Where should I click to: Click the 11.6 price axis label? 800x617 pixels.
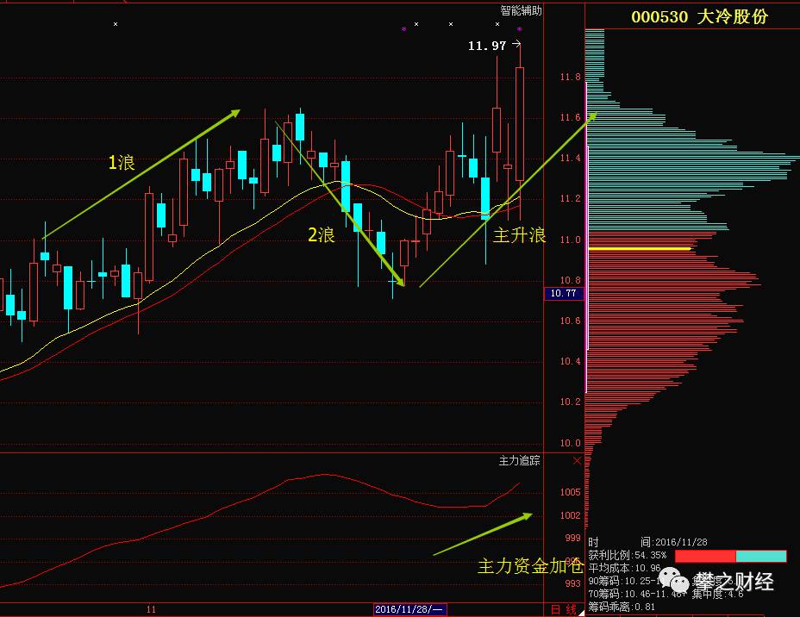(x=571, y=118)
